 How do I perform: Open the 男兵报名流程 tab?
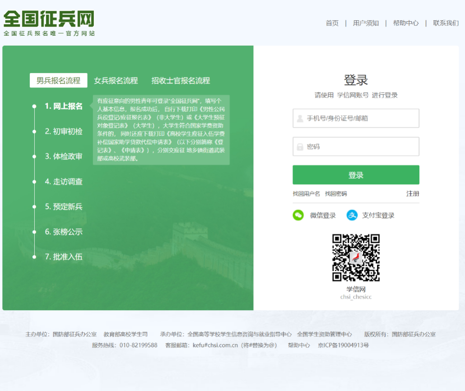click(58, 80)
